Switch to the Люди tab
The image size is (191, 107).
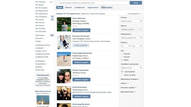click(60, 7)
